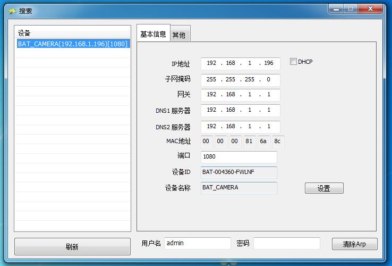This screenshot has width=392, height=266.
Task: Click the DNS2 服务器 address field
Action: [x=241, y=127]
